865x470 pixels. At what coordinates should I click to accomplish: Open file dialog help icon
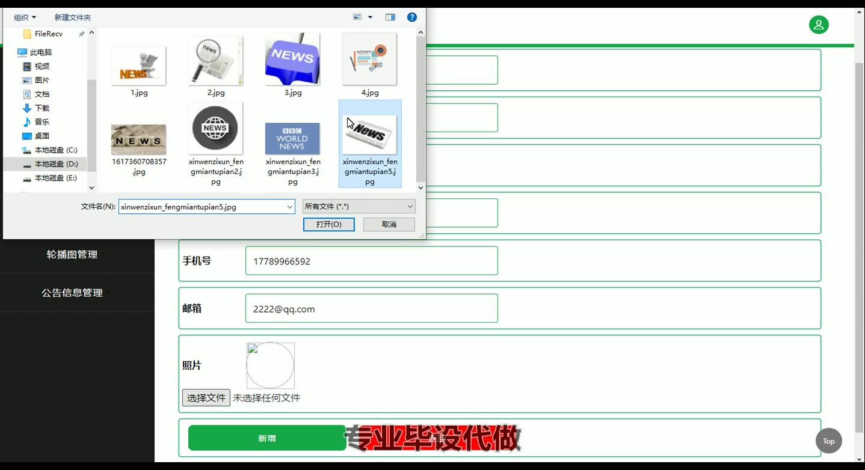[412, 17]
